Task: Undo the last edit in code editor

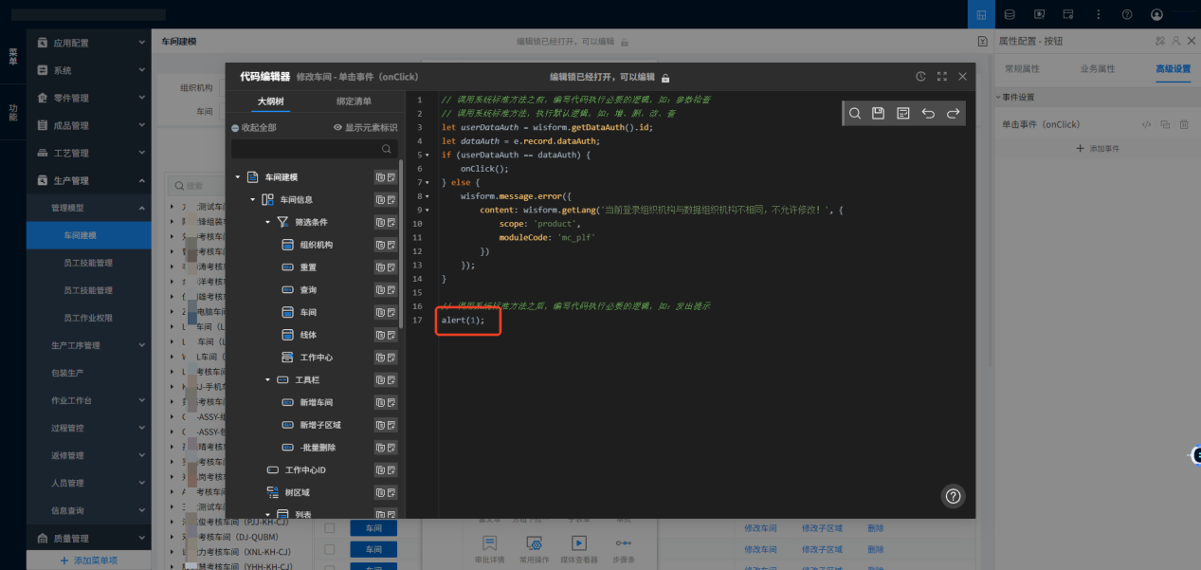Action: [x=928, y=114]
